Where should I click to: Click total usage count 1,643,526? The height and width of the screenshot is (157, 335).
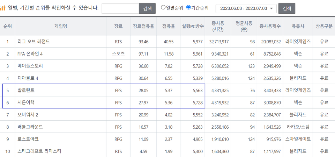pyautogui.click(x=272, y=127)
